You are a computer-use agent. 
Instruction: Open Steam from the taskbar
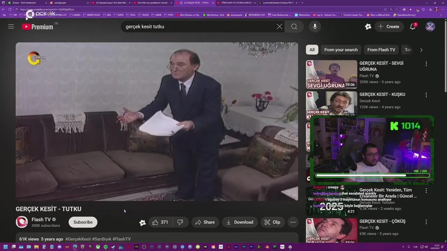113,247
